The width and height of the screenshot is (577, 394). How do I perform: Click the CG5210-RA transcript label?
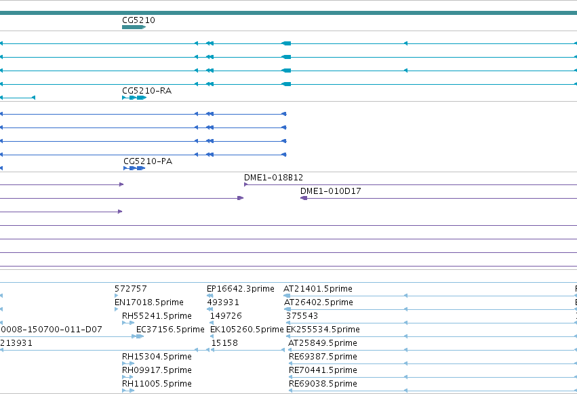click(147, 90)
